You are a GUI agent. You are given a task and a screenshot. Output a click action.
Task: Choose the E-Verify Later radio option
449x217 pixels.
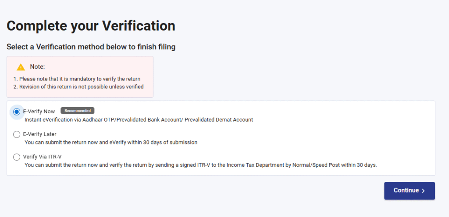(x=17, y=134)
